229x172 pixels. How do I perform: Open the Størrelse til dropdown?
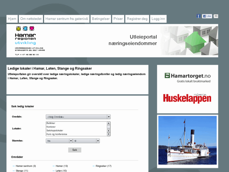86,141
